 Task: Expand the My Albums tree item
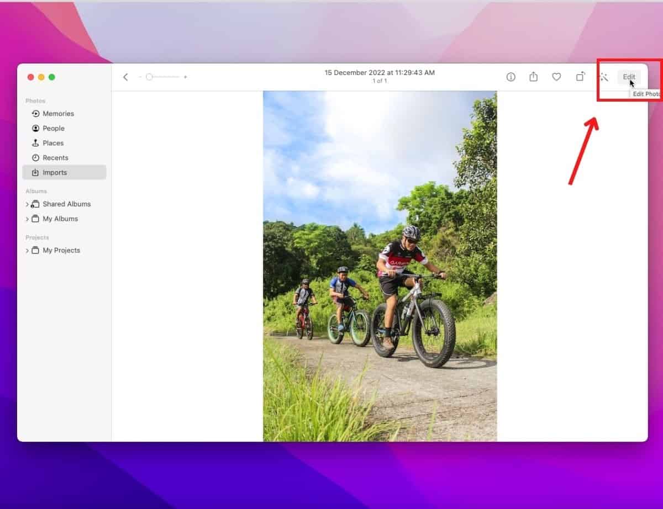click(27, 219)
